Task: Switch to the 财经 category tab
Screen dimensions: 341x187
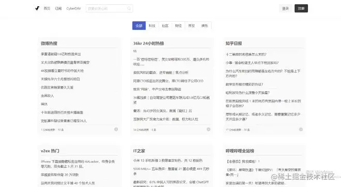Action: [x=178, y=26]
